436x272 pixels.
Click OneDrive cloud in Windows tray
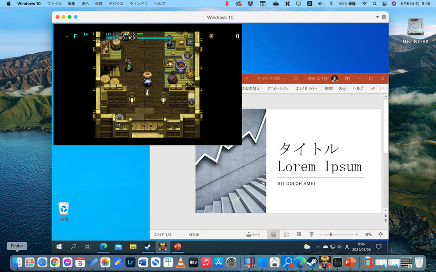click(x=325, y=246)
